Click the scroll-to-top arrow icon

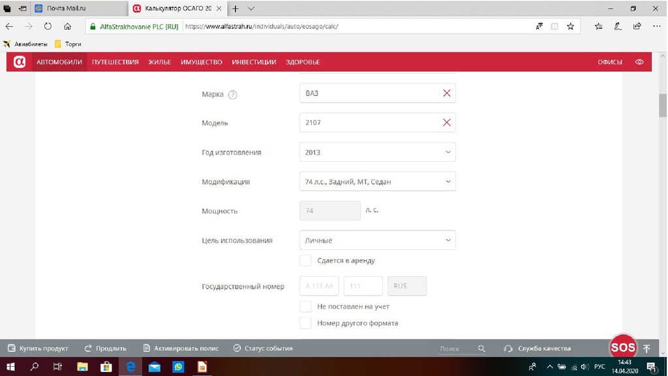point(646,349)
